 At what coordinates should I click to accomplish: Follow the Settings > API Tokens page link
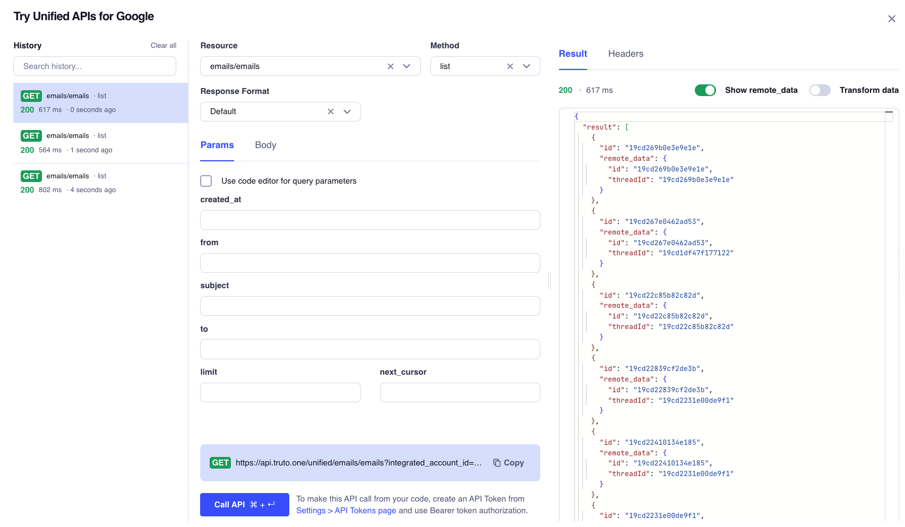point(346,511)
